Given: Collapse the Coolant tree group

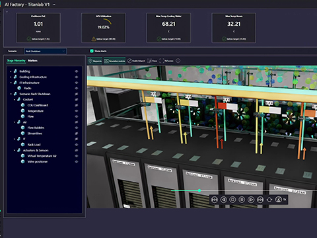Looking at the screenshot, I should tap(15, 100).
